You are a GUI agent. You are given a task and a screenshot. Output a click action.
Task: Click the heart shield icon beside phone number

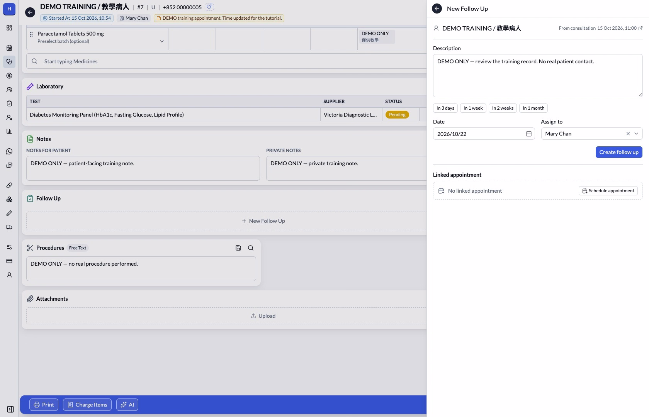point(209,7)
